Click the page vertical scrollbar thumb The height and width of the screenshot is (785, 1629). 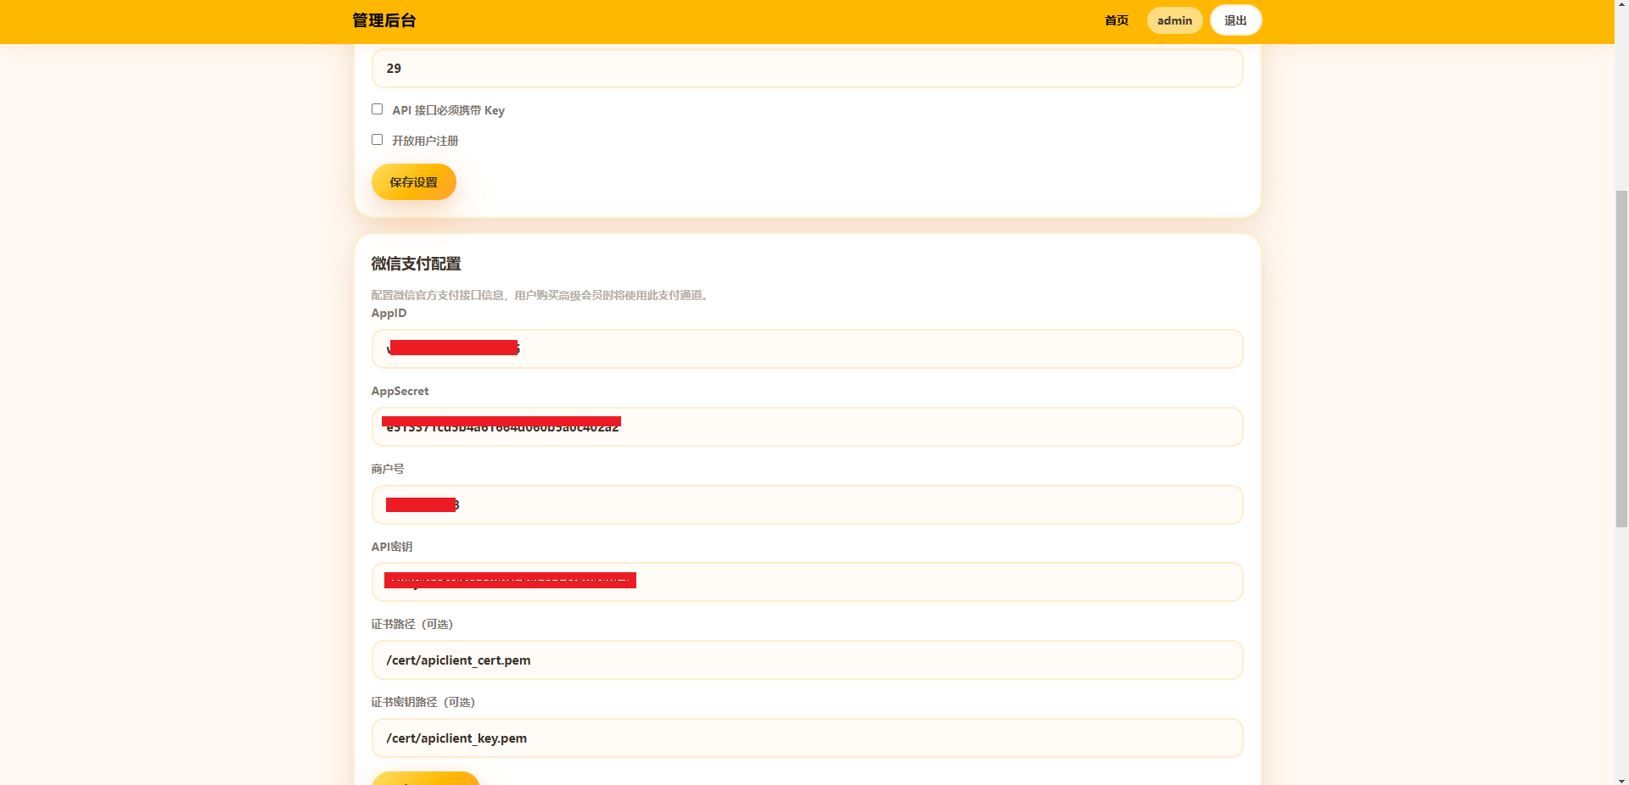(x=1621, y=359)
